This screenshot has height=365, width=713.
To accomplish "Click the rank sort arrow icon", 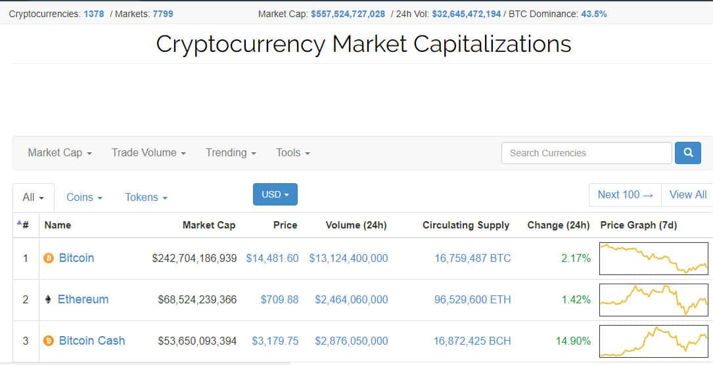I will (19, 223).
